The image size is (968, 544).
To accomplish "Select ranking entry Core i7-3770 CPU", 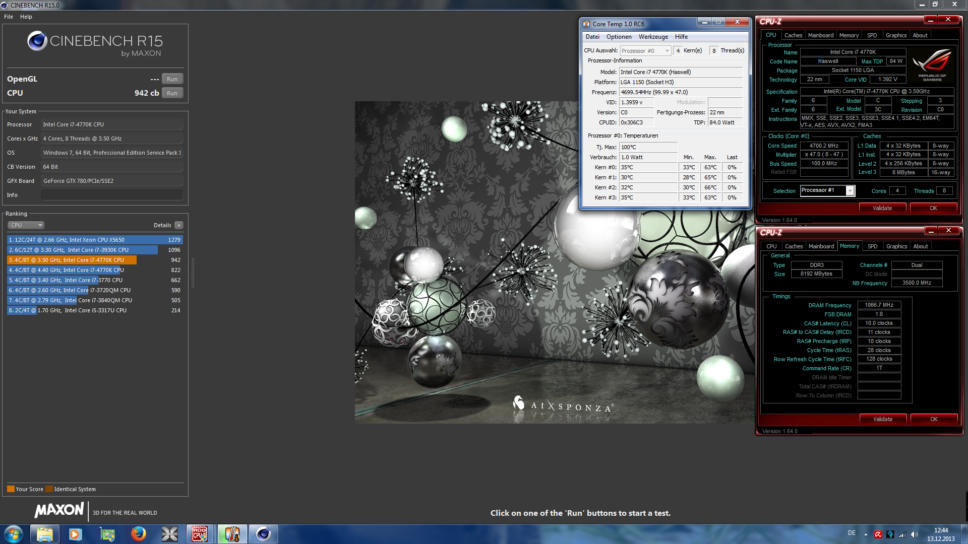I will click(95, 280).
